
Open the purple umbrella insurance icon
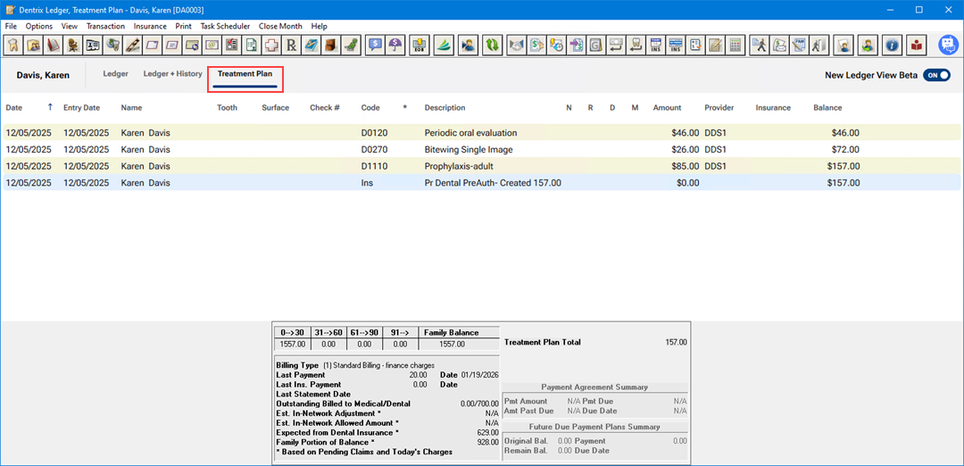tap(395, 45)
